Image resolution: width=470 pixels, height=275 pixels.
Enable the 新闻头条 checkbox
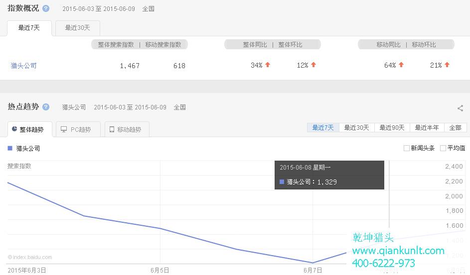(407, 148)
